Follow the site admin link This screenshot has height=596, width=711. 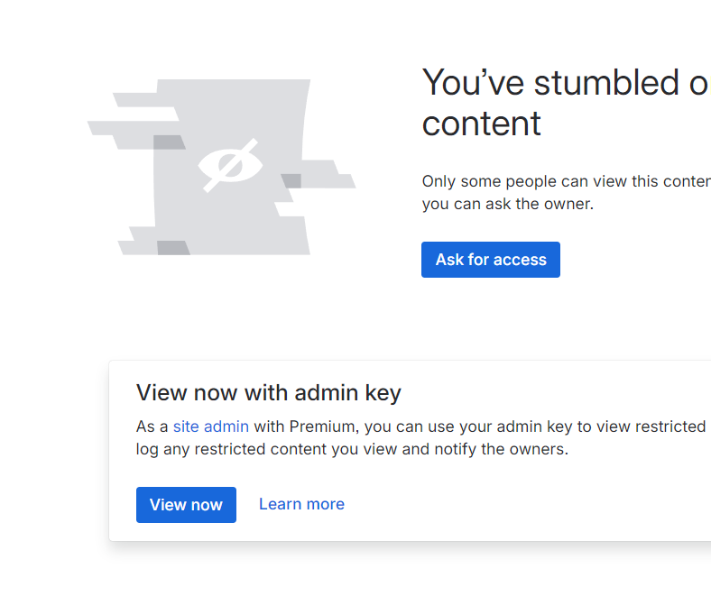coord(211,426)
